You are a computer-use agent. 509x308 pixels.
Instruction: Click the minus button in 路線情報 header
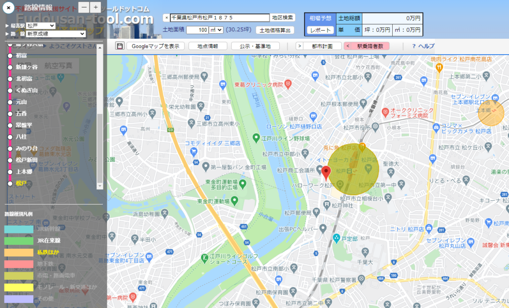point(84,7)
